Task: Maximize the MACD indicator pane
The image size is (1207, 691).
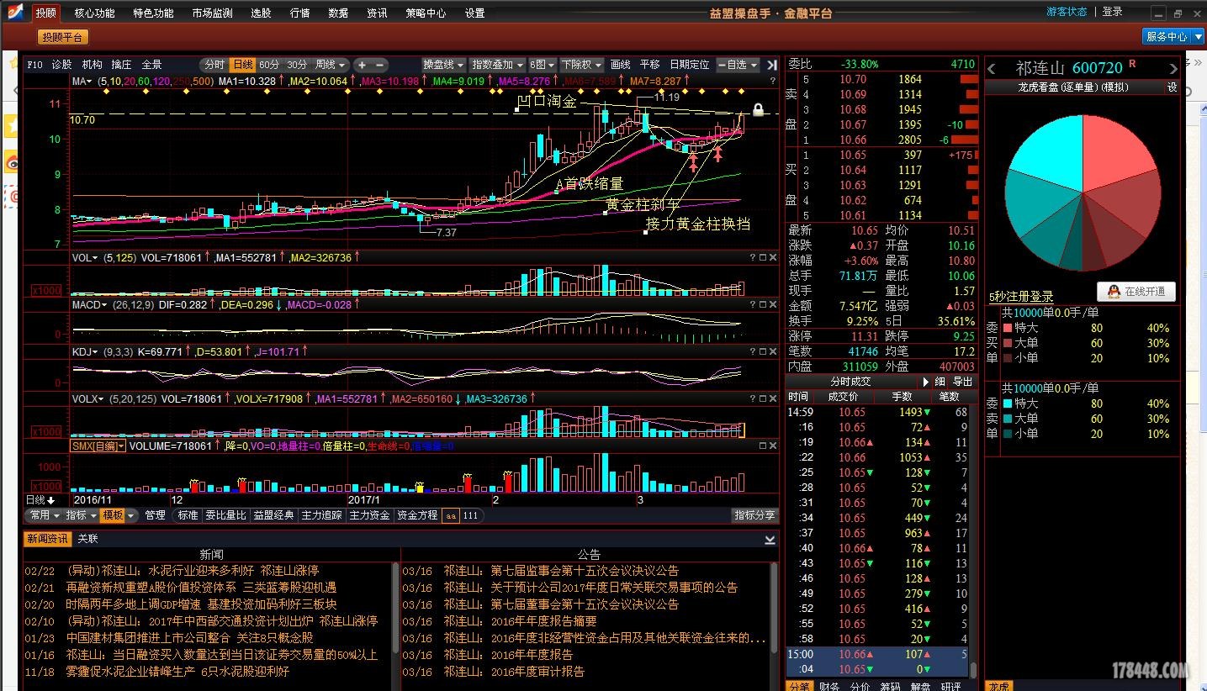Action: click(x=762, y=304)
